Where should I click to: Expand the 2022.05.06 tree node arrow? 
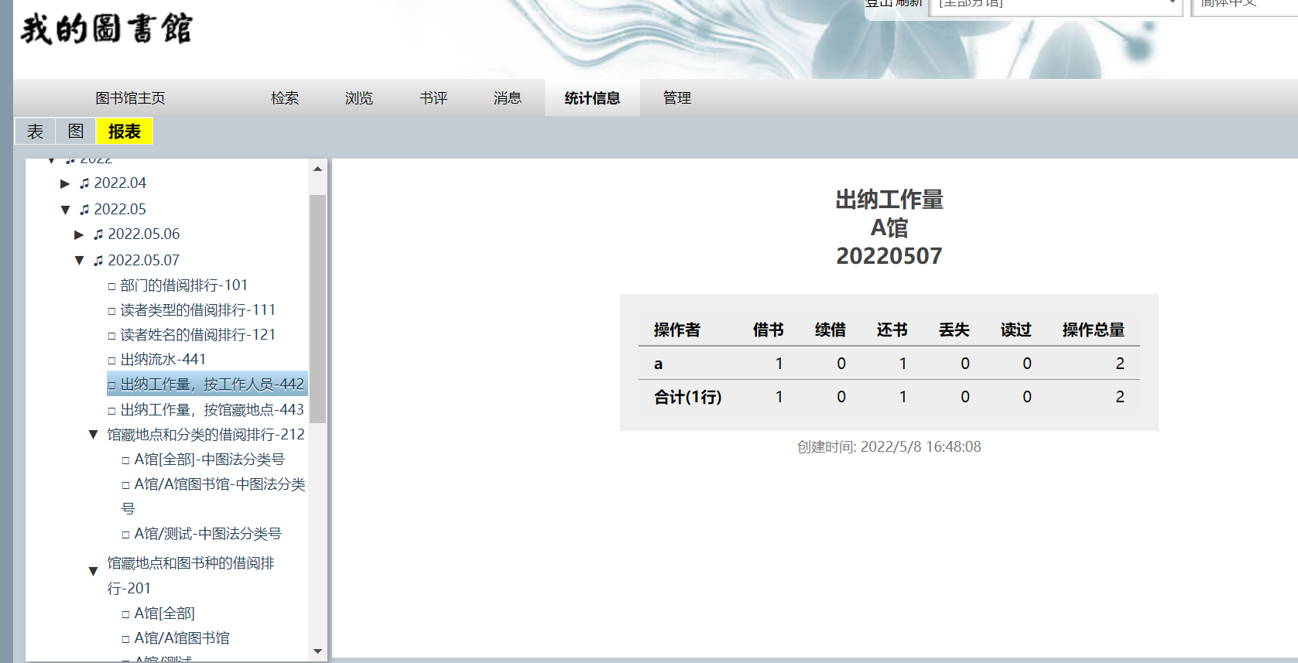[79, 234]
